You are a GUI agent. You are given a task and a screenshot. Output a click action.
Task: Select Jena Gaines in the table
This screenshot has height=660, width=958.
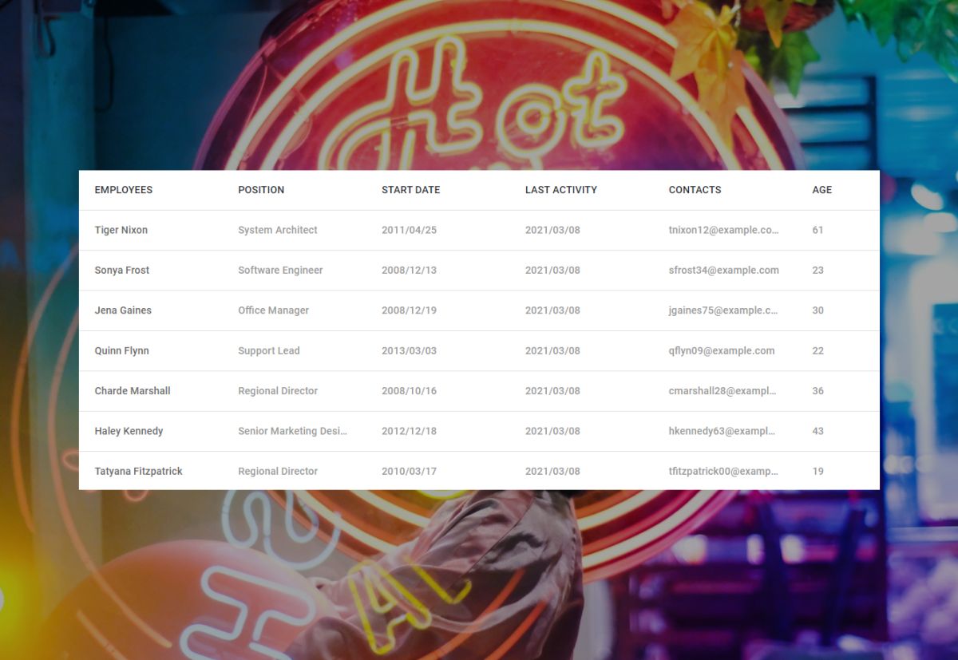click(123, 310)
